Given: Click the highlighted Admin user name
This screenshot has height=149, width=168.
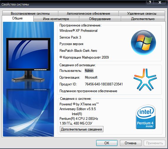Looking at the screenshot, I should [x=89, y=71].
